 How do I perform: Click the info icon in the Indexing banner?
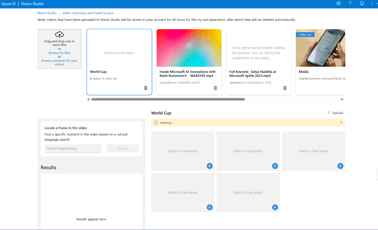pos(156,123)
